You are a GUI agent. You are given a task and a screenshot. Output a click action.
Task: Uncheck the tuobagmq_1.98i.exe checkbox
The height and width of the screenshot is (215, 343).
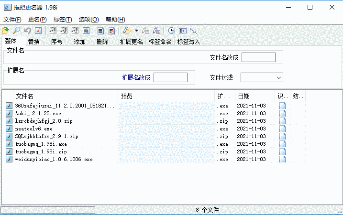(x=9, y=144)
